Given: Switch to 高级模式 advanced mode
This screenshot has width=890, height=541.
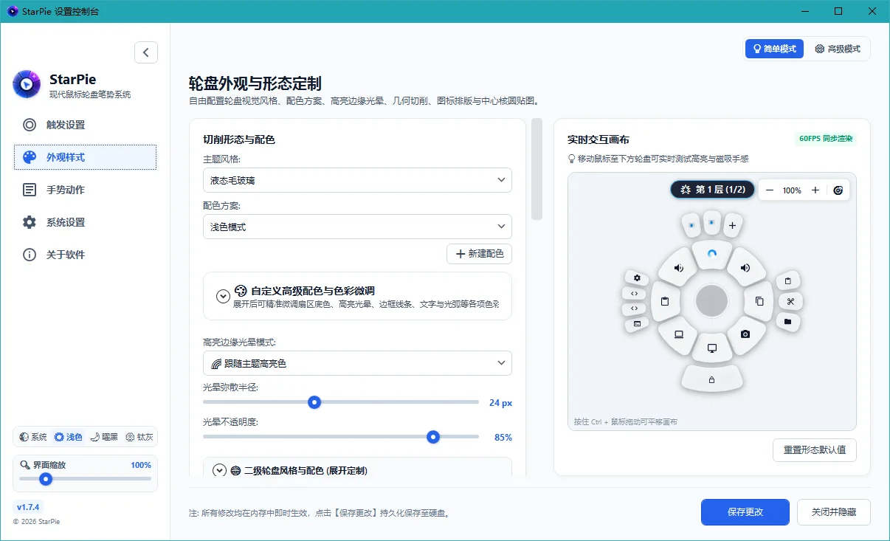Looking at the screenshot, I should (838, 49).
